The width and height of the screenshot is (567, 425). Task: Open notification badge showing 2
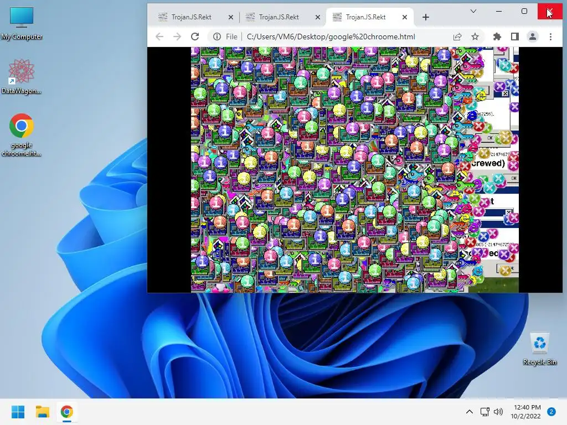pyautogui.click(x=551, y=412)
